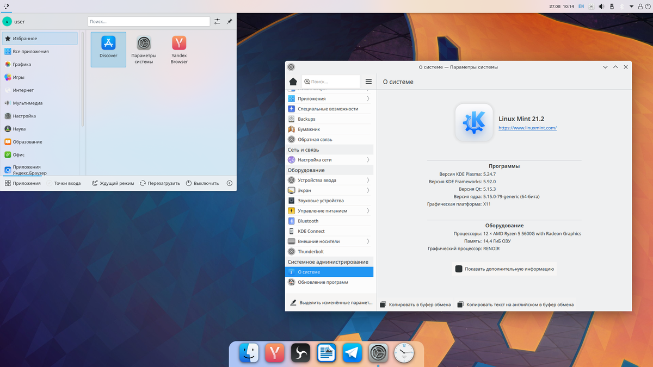Select Избранное category in launcher

pyautogui.click(x=40, y=39)
